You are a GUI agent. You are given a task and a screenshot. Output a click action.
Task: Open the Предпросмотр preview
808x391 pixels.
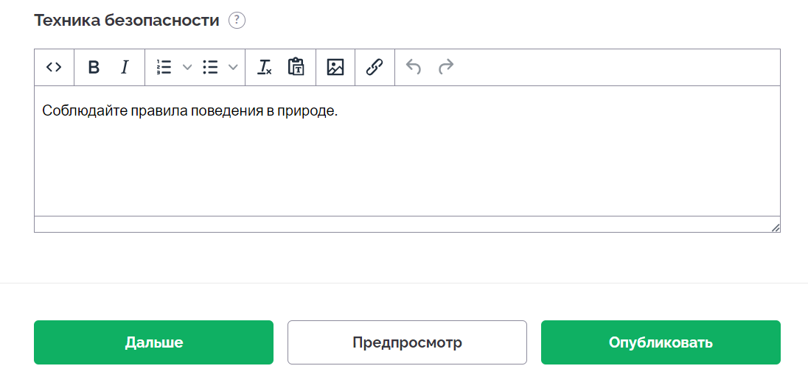pyautogui.click(x=407, y=342)
